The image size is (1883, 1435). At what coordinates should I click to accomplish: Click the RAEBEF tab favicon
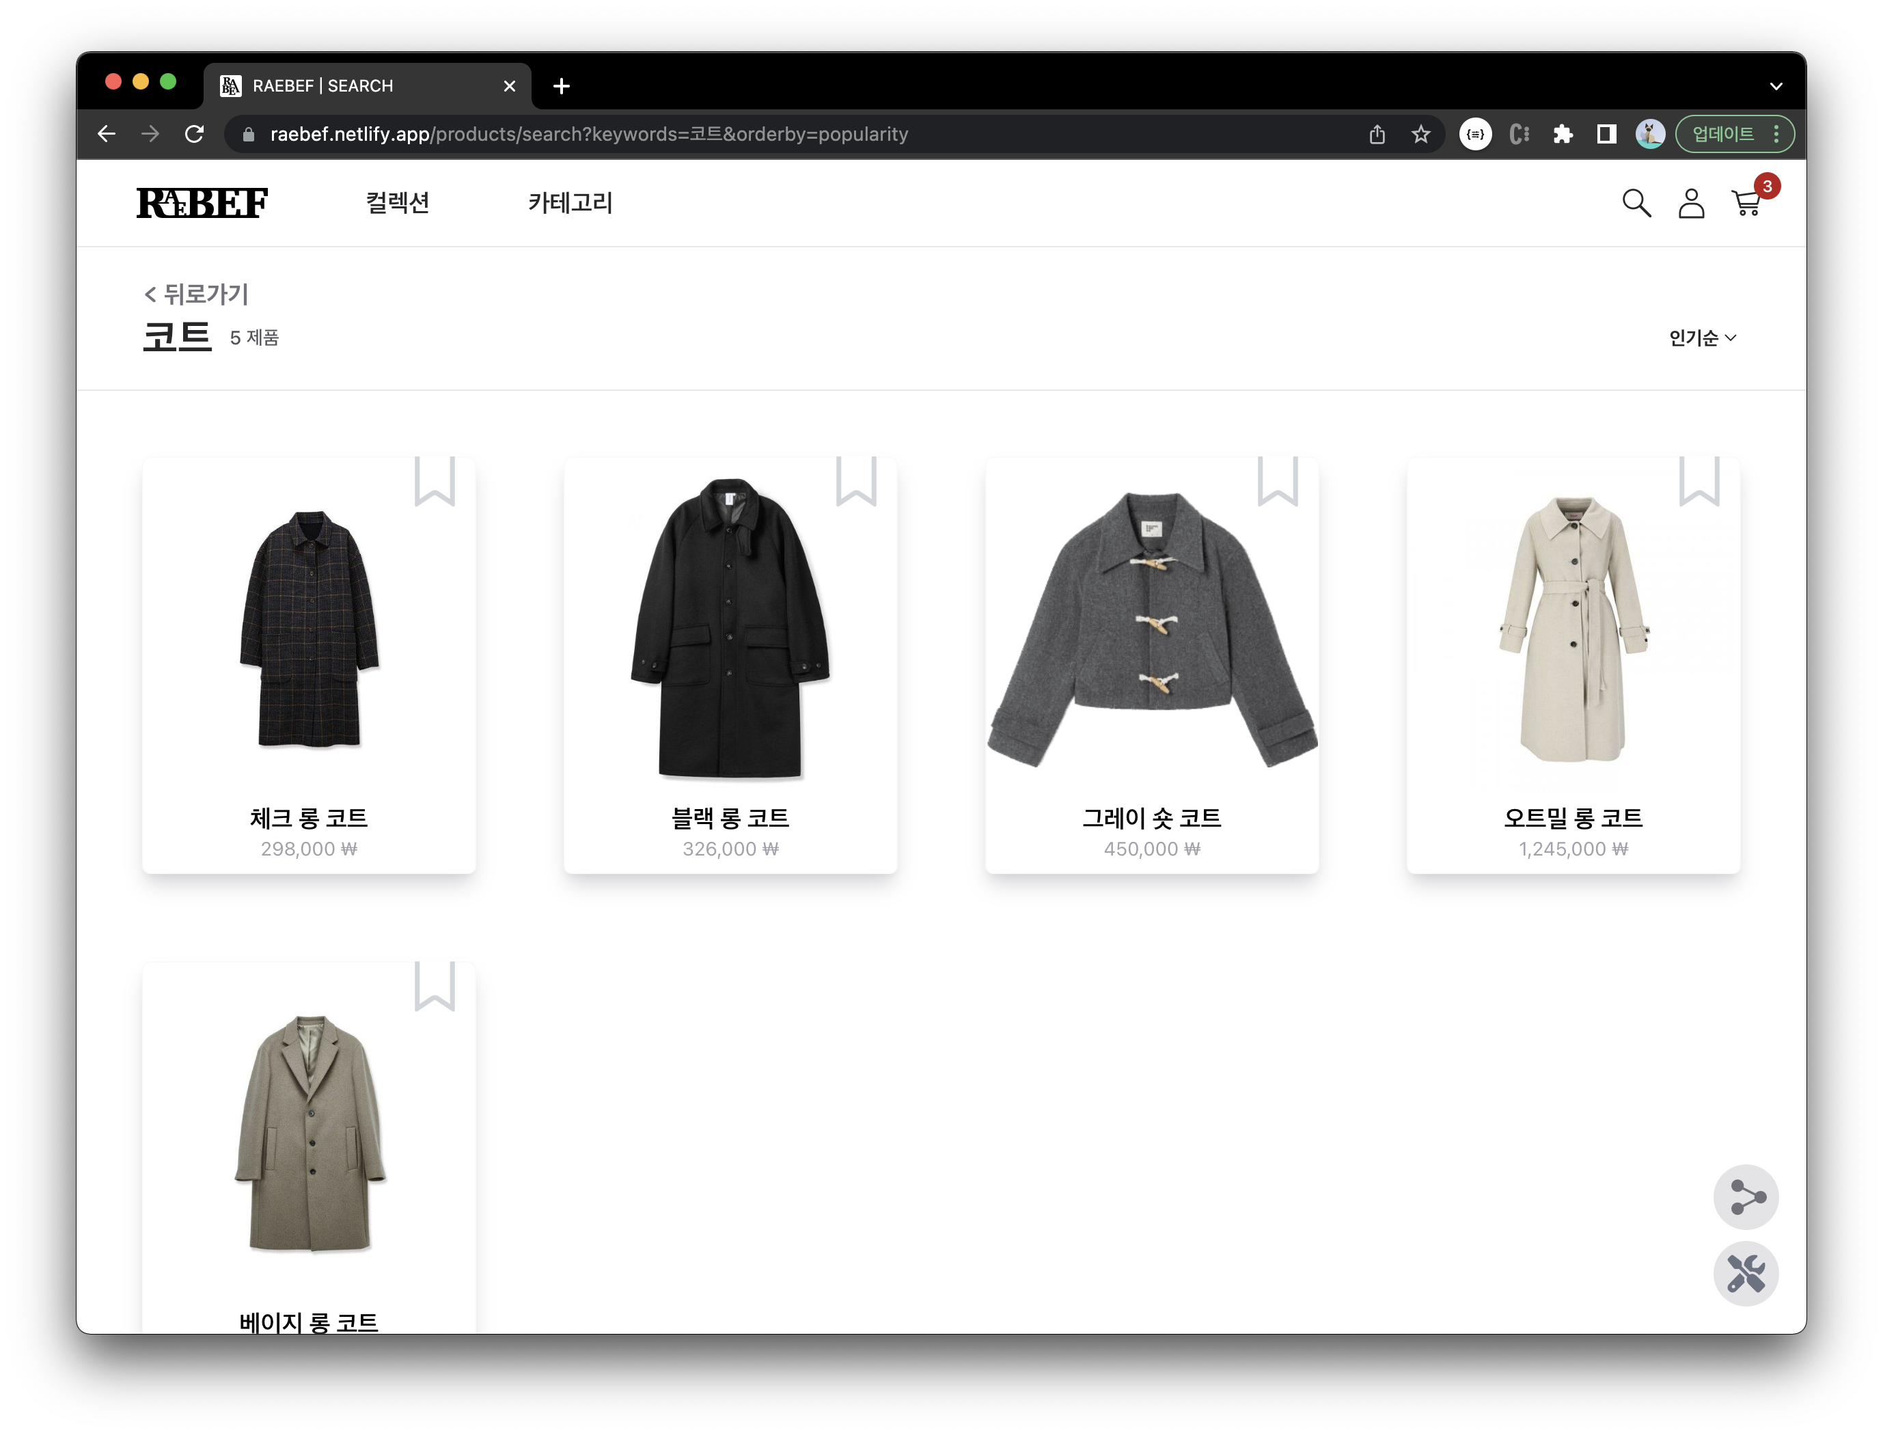coord(230,86)
